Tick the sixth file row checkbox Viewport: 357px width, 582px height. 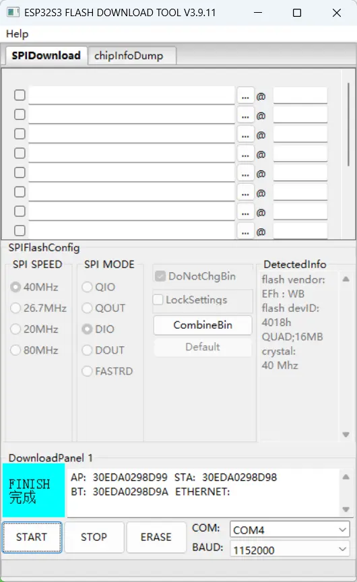pyautogui.click(x=20, y=192)
